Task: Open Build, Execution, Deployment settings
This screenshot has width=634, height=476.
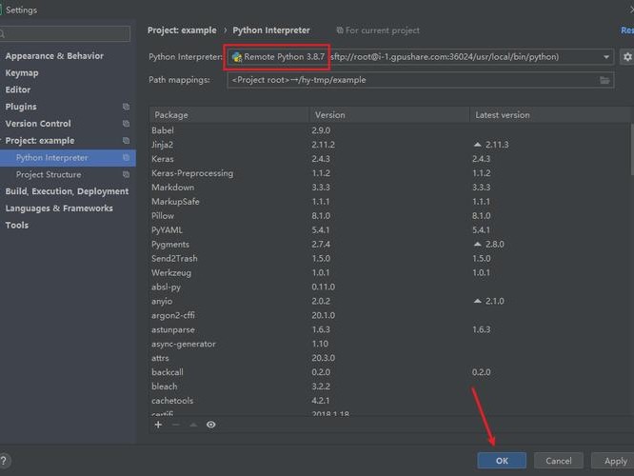Action: point(67,191)
